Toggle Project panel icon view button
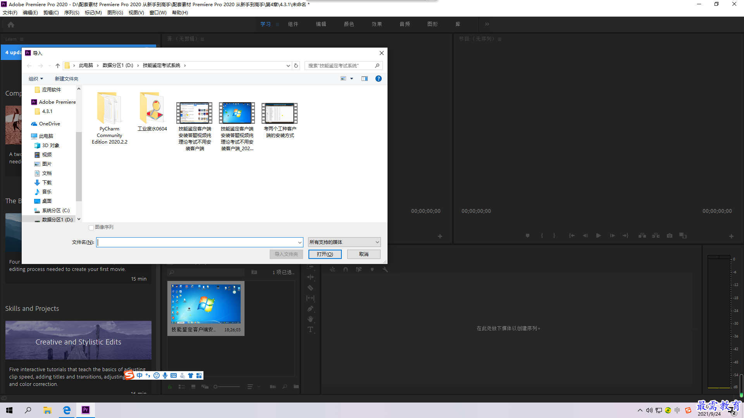 [x=193, y=387]
